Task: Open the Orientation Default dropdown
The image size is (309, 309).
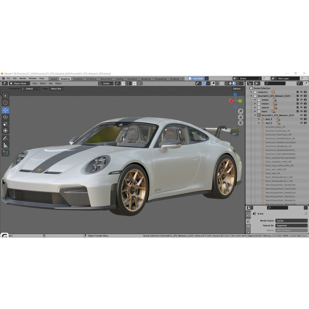Action: tap(31, 89)
